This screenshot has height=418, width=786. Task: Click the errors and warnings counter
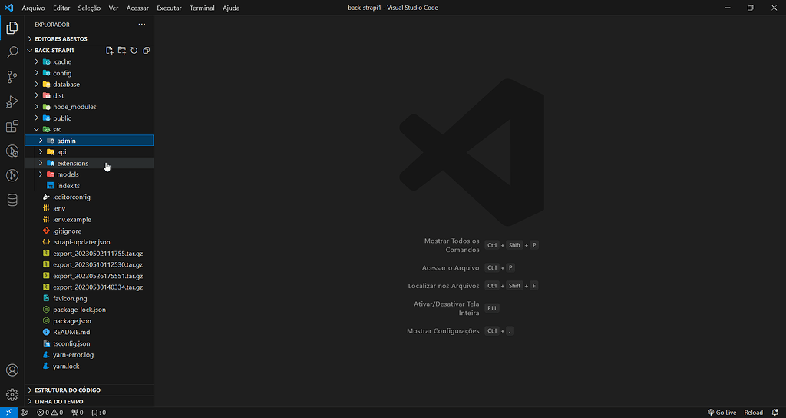click(51, 413)
